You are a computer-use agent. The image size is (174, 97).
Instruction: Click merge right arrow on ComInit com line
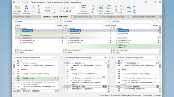pos(57,78)
